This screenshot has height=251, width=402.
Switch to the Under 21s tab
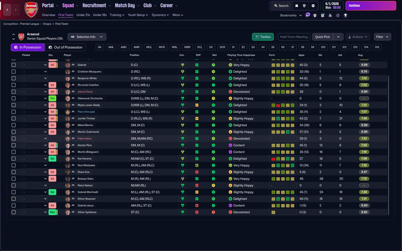(x=83, y=15)
